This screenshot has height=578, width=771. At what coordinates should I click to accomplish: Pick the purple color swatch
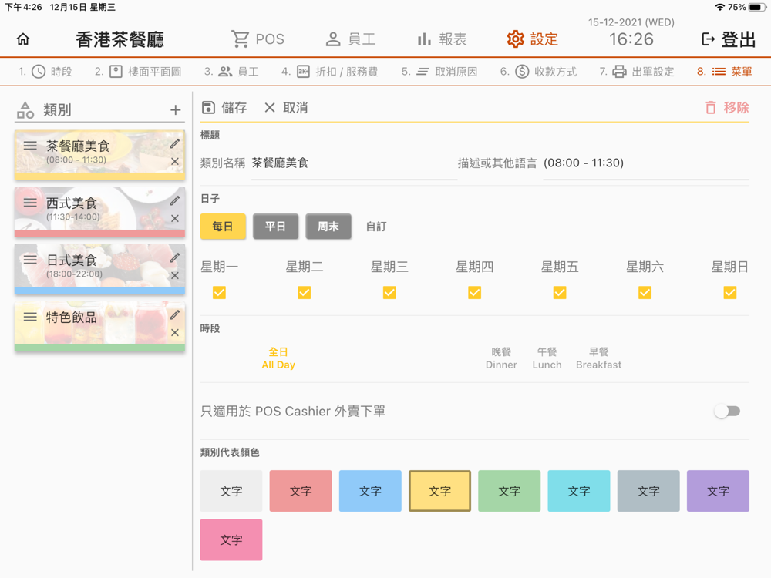(x=718, y=491)
